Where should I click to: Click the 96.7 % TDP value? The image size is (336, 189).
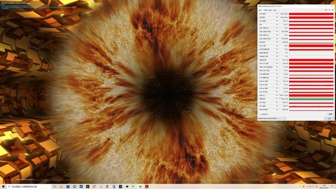[284, 95]
